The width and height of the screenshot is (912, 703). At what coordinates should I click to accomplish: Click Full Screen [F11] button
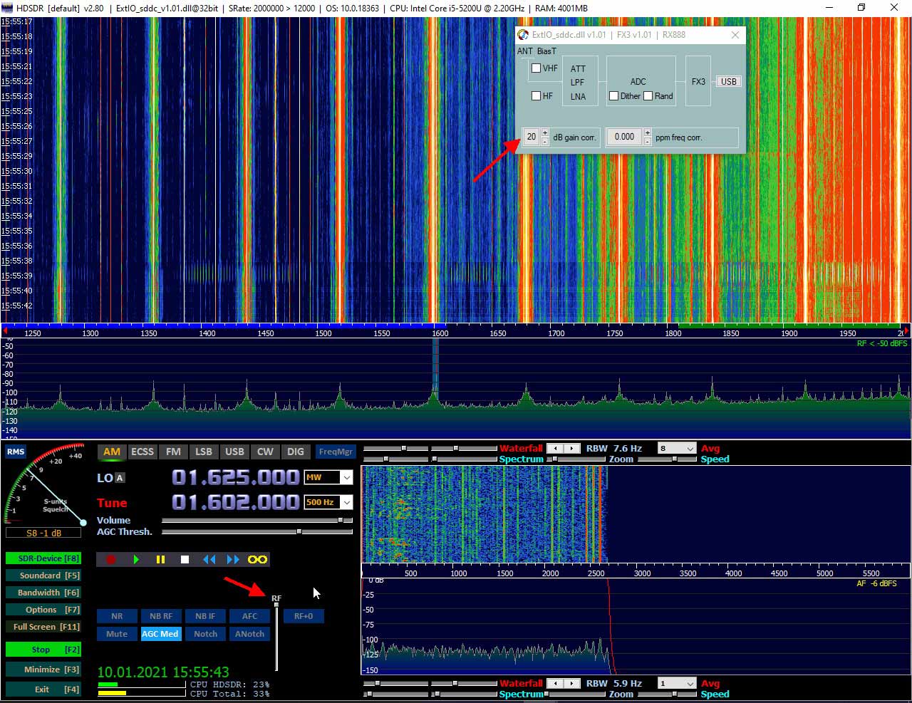[43, 627]
